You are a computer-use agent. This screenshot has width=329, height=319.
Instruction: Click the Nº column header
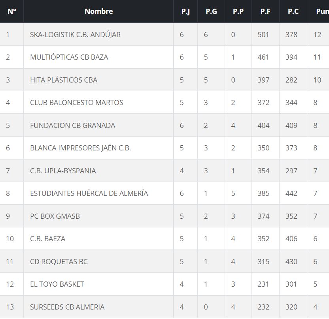[12, 11]
